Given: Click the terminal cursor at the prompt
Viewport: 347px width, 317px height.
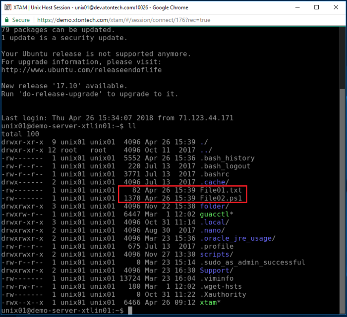Looking at the screenshot, I should (130, 311).
